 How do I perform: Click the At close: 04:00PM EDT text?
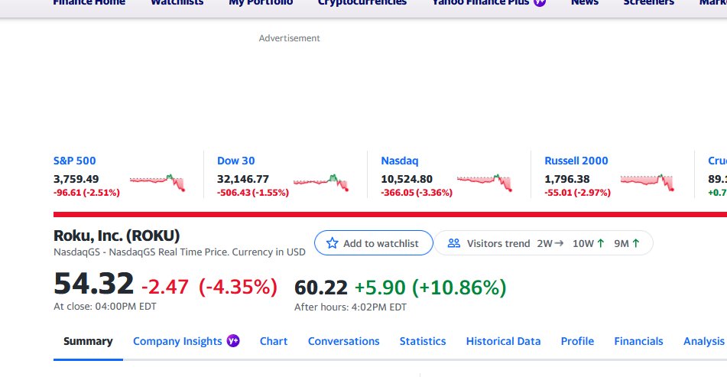(105, 307)
